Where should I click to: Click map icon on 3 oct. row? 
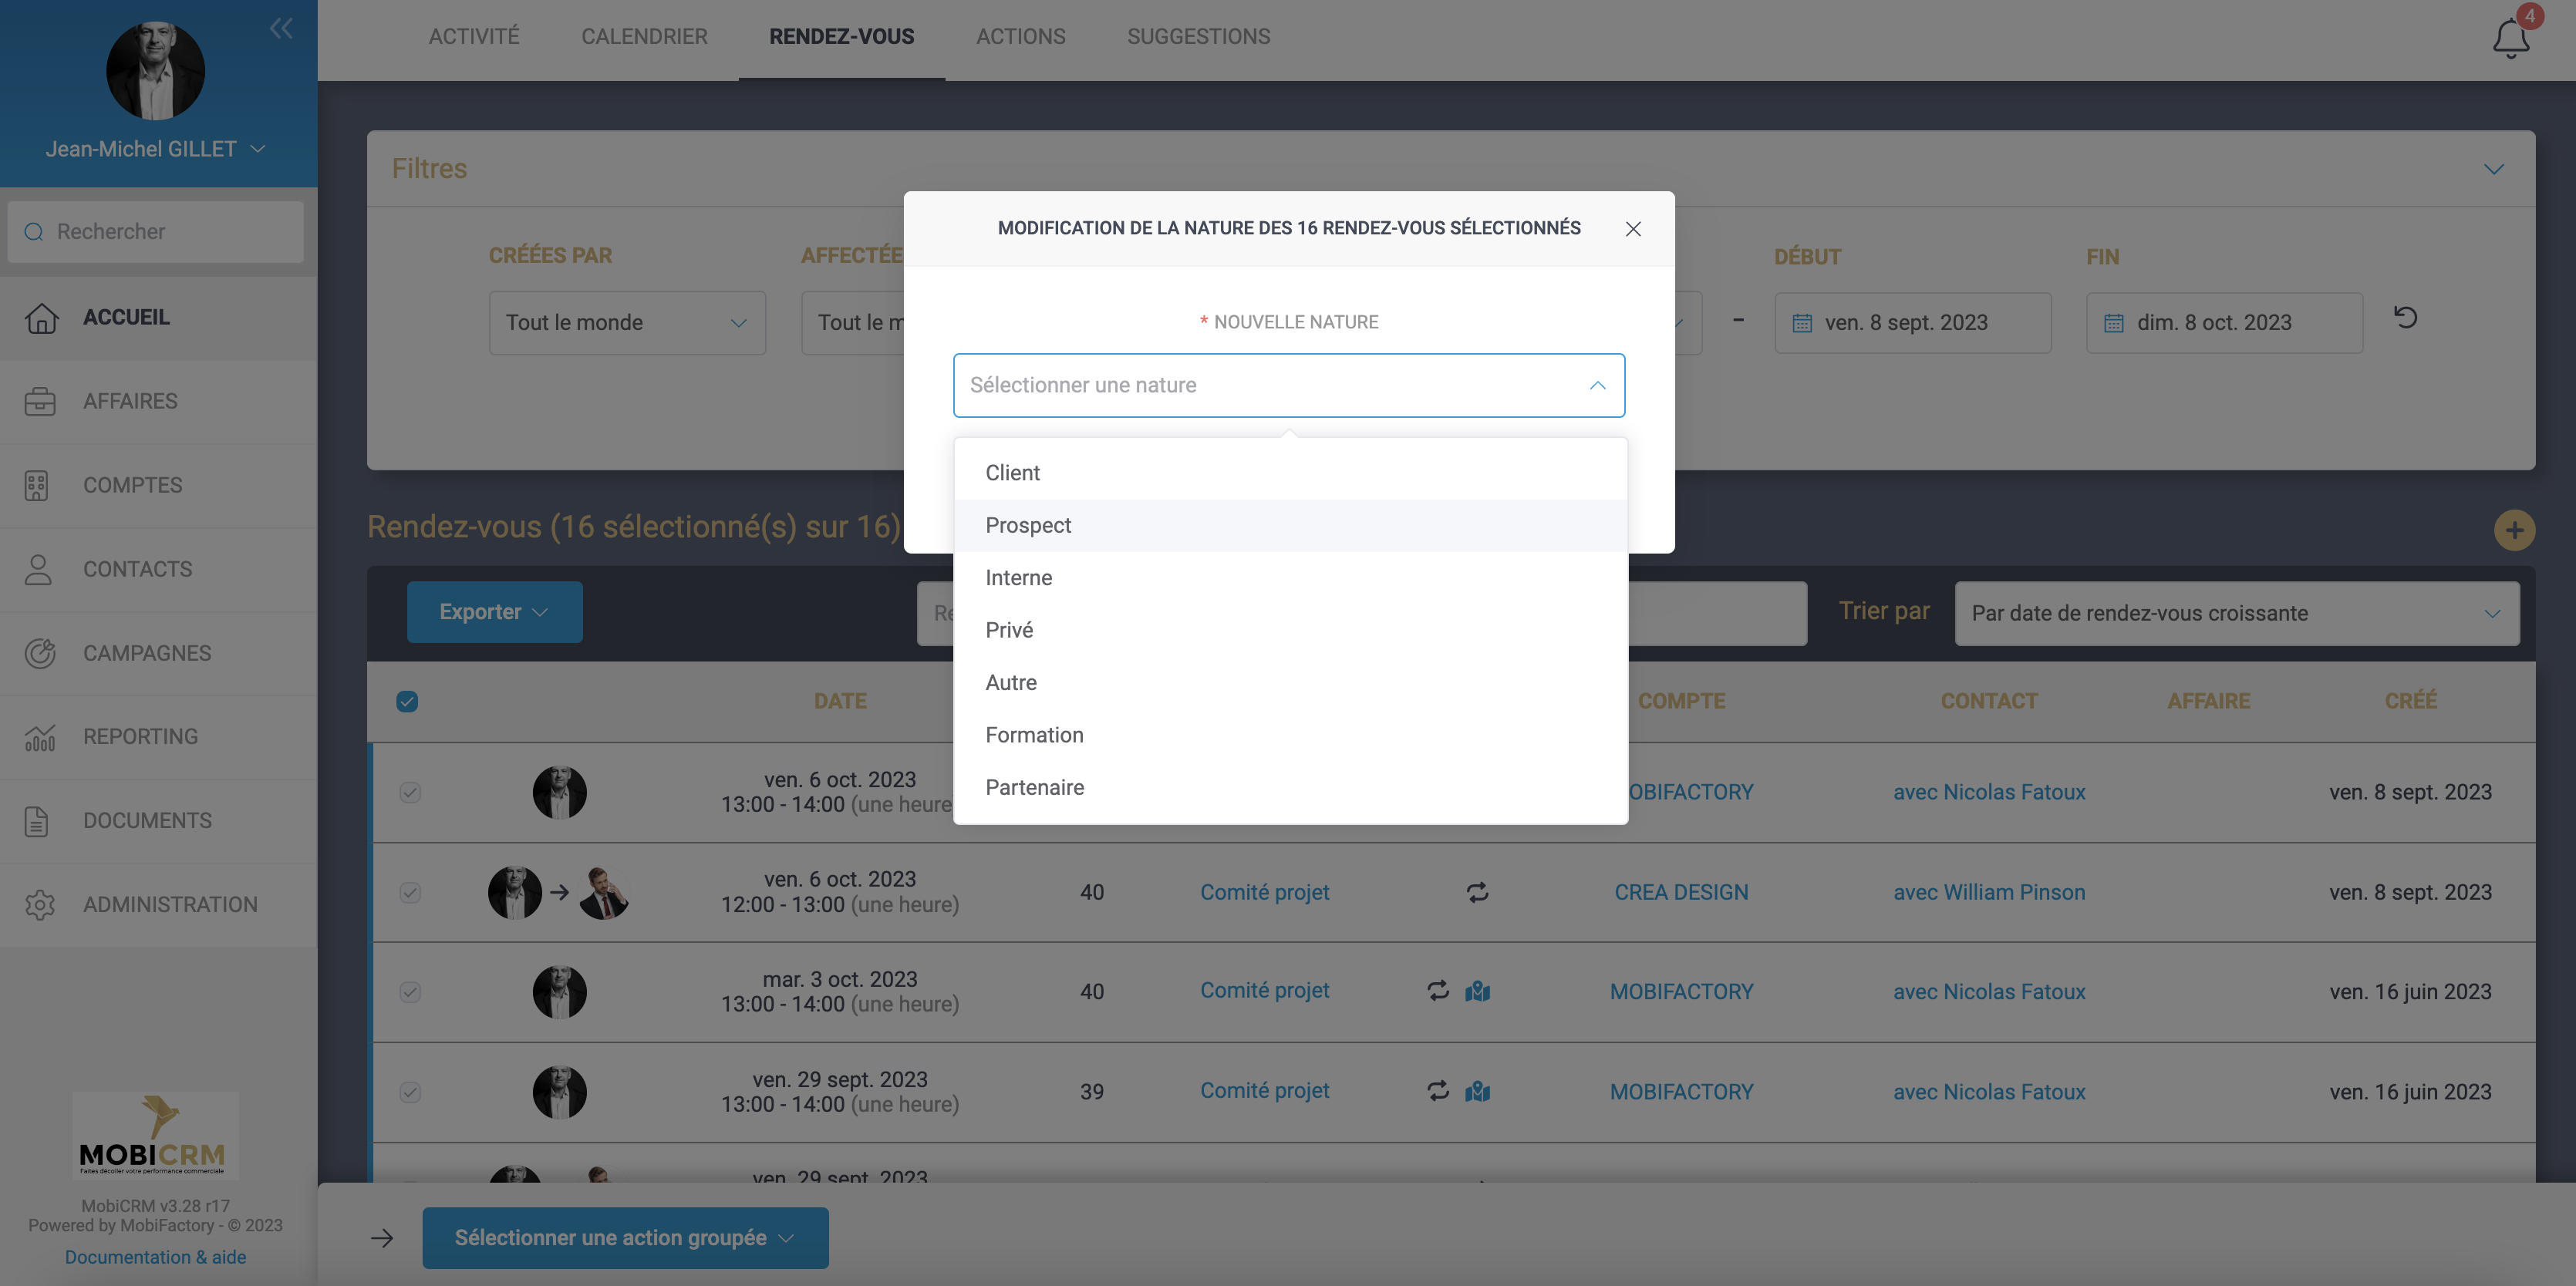(x=1477, y=991)
